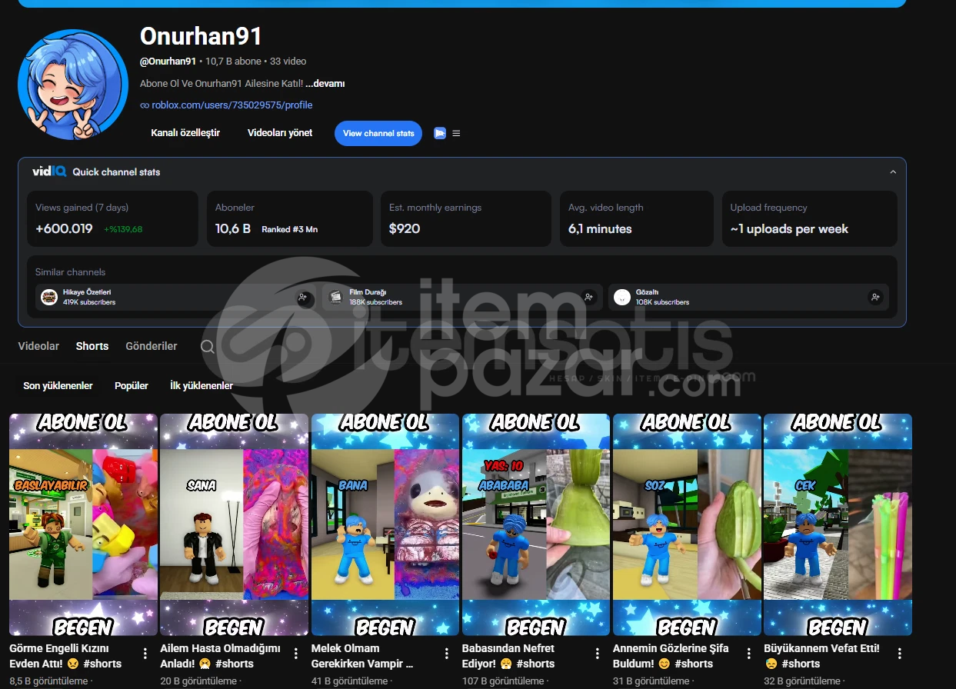Image resolution: width=956 pixels, height=689 pixels.
Task: Click the Ranked #3 Mn label
Action: pyautogui.click(x=289, y=229)
